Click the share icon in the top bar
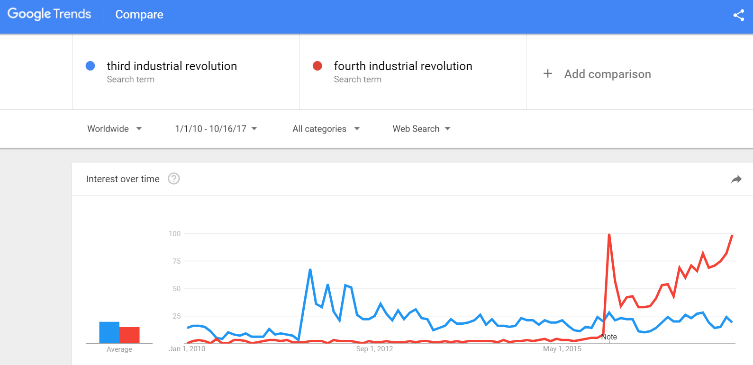Image resolution: width=753 pixels, height=365 pixels. pyautogui.click(x=739, y=15)
